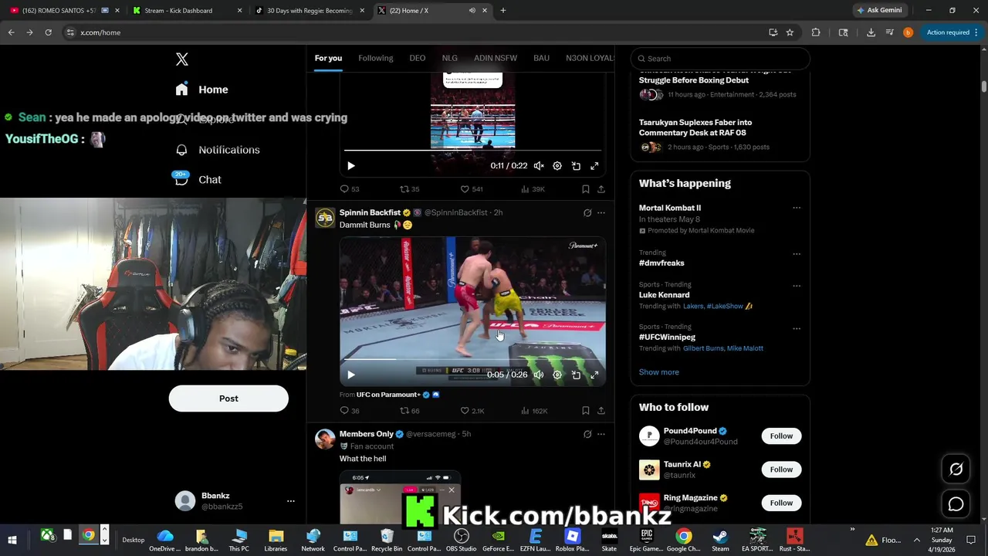This screenshot has height=556, width=988.
Task: Open the NLG timeline tab
Action: tap(449, 58)
